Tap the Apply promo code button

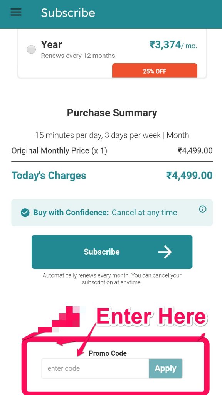point(166,368)
